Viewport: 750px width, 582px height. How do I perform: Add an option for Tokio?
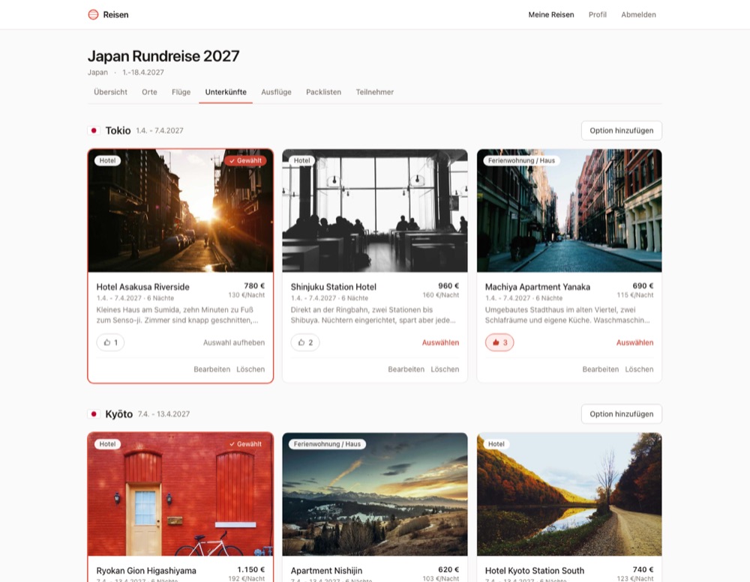[x=621, y=130]
